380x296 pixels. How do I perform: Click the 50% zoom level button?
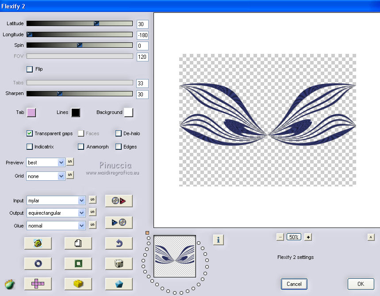click(294, 237)
